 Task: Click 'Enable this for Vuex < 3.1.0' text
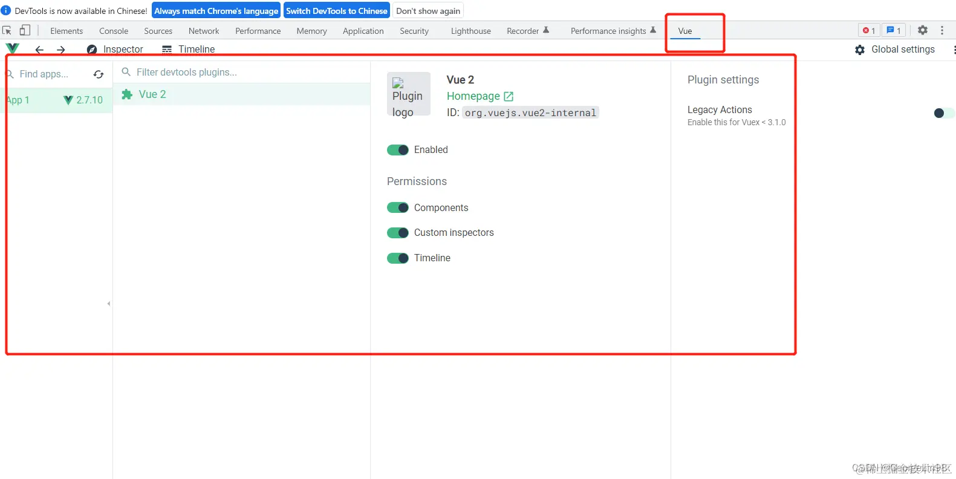[737, 122]
